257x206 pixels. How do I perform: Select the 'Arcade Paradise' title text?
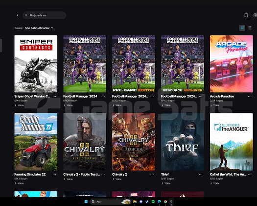pyautogui.click(x=222, y=97)
